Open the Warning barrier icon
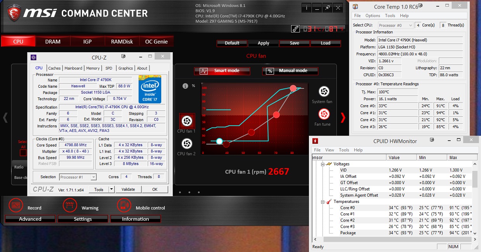The width and height of the screenshot is (481, 252). point(70,205)
